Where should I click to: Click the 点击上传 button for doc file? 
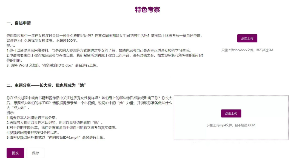pos(247,38)
